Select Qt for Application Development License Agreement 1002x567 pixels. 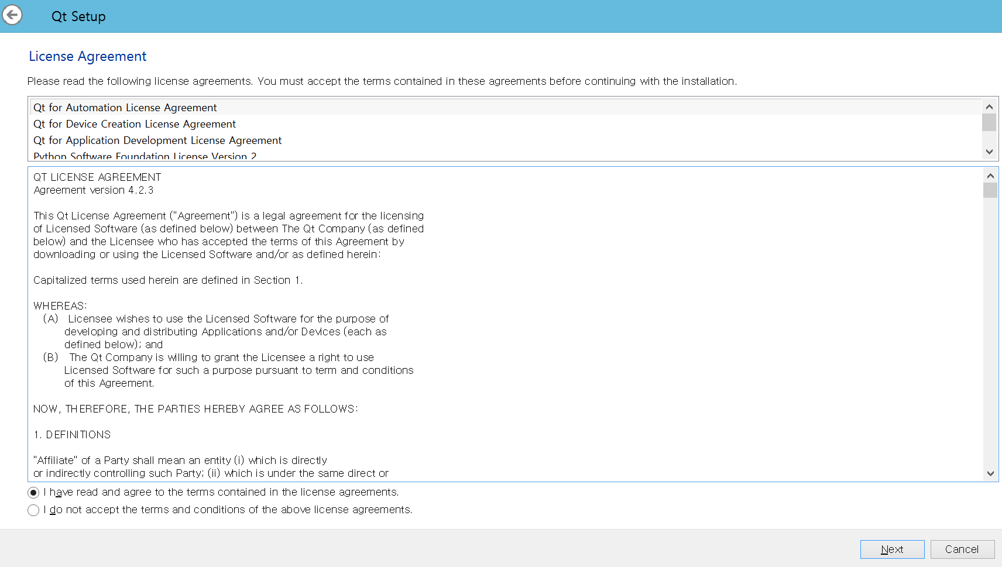coord(506,140)
